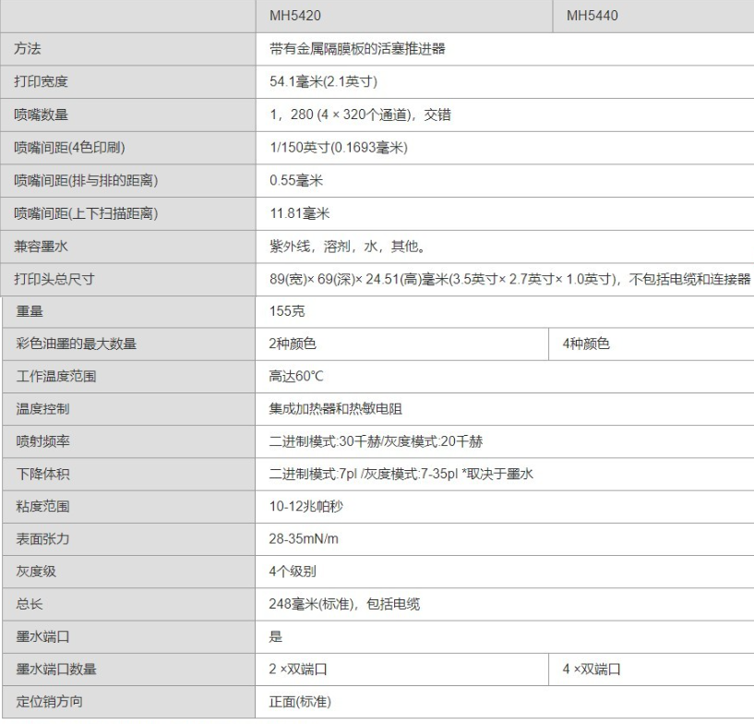The height and width of the screenshot is (724, 754).
Task: Select the 28-35mN/m value
Action: click(304, 538)
